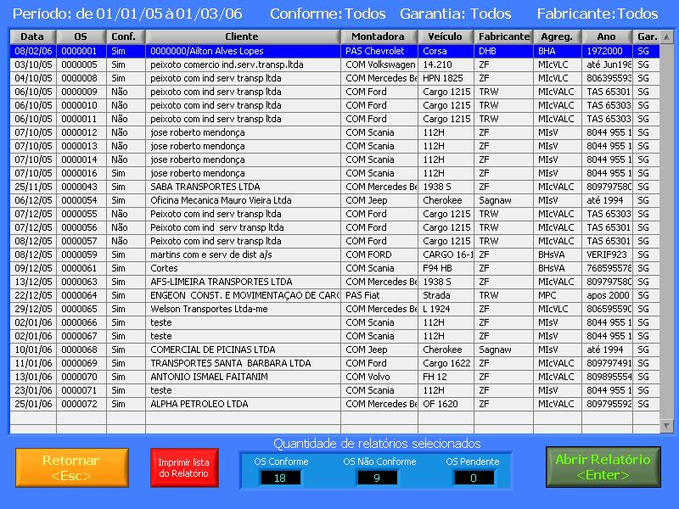This screenshot has height=509, width=679.
Task: Click the OS Pendente counter field
Action: pyautogui.click(x=474, y=478)
